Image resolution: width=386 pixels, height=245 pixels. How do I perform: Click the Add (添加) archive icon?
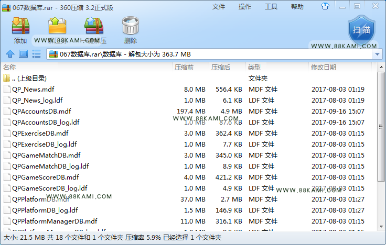(x=20, y=26)
